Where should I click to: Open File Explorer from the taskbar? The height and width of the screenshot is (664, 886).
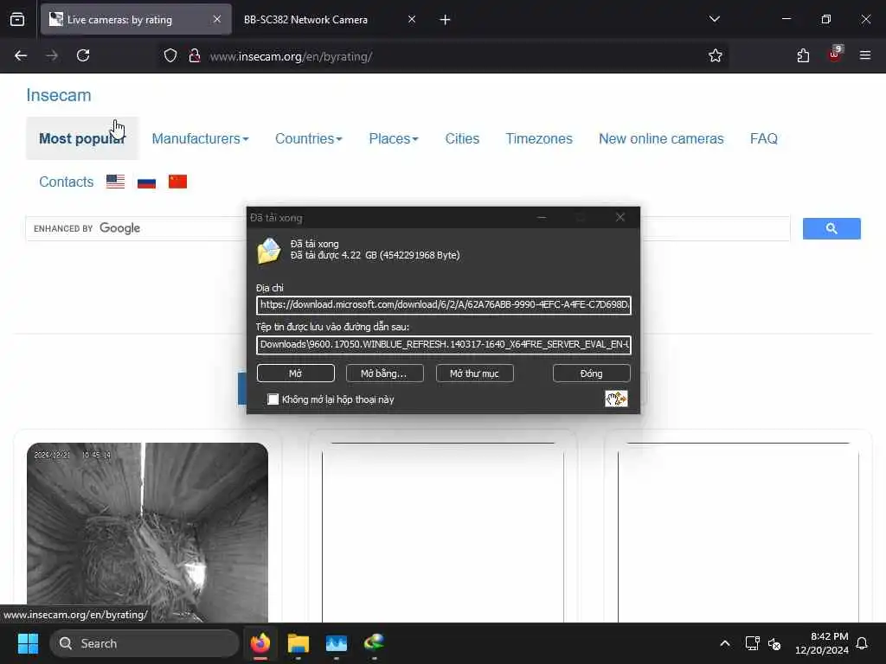299,643
